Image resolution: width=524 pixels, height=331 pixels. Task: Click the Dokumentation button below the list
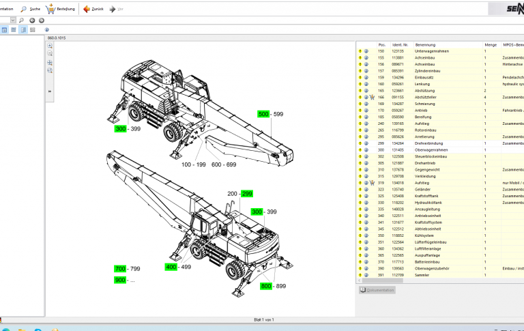point(377,290)
